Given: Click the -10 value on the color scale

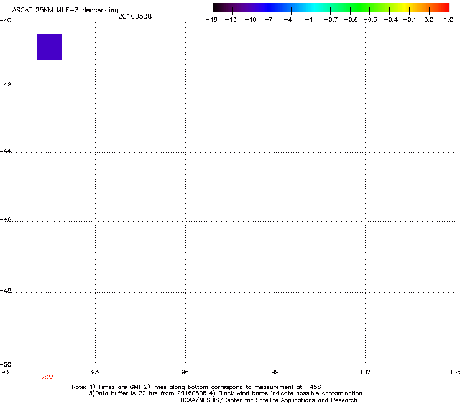Looking at the screenshot, I should [x=251, y=20].
